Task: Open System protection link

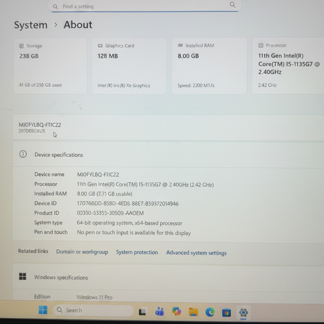Action: click(x=137, y=252)
